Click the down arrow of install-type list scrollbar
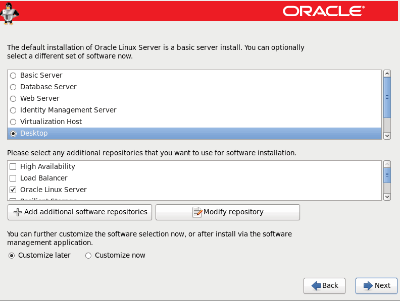This screenshot has width=400, height=301. 387,136
